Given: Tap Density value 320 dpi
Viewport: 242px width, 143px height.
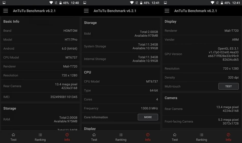Looking at the screenshot, I should coord(233,78).
